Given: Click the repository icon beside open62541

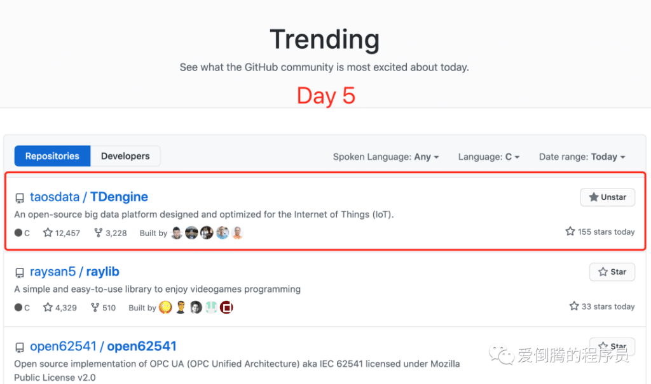Looking at the screenshot, I should 20,347.
